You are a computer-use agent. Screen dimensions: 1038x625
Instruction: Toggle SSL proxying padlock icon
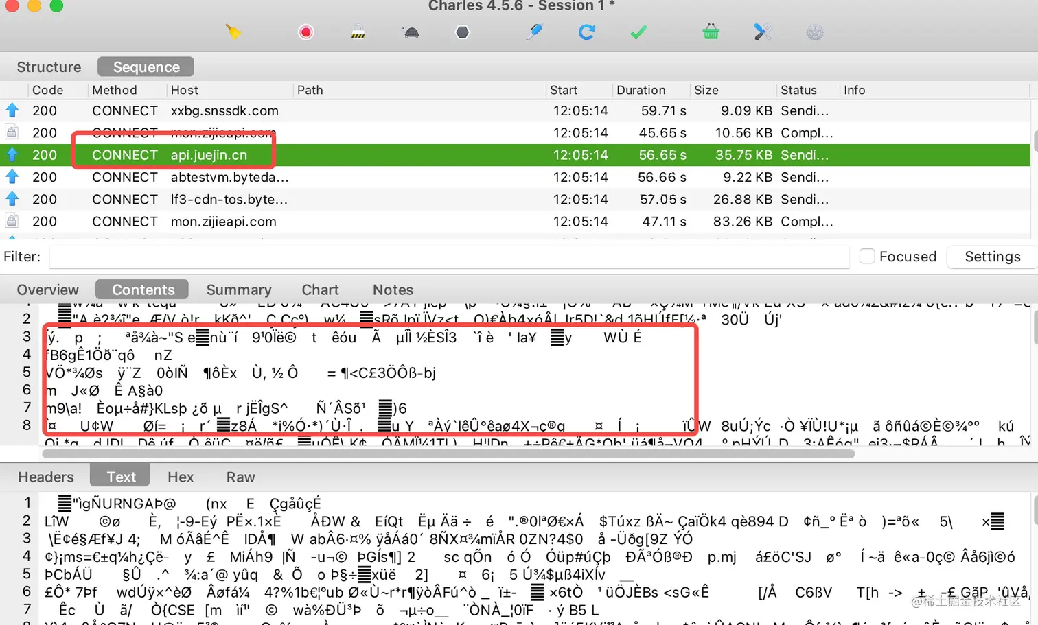coord(358,32)
